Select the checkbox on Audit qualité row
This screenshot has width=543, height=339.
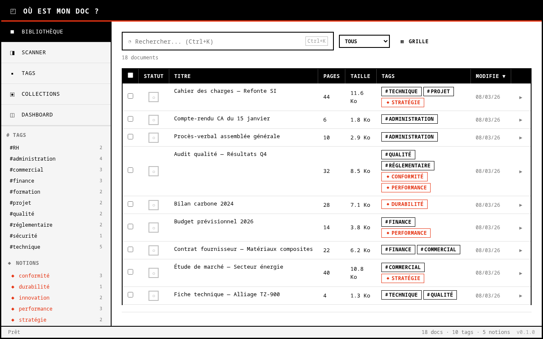tap(130, 170)
